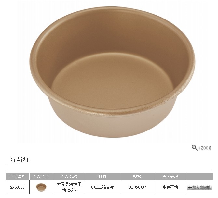This screenshot has height=198, width=218.
Task: Click product name 大圆模(金色不沾)(5入)
Action: click(x=69, y=187)
